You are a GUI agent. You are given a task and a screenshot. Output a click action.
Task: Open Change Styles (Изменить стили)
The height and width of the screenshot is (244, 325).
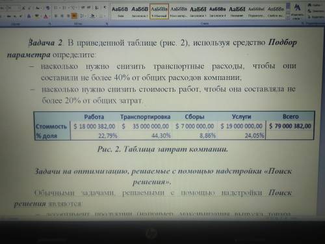(297, 11)
